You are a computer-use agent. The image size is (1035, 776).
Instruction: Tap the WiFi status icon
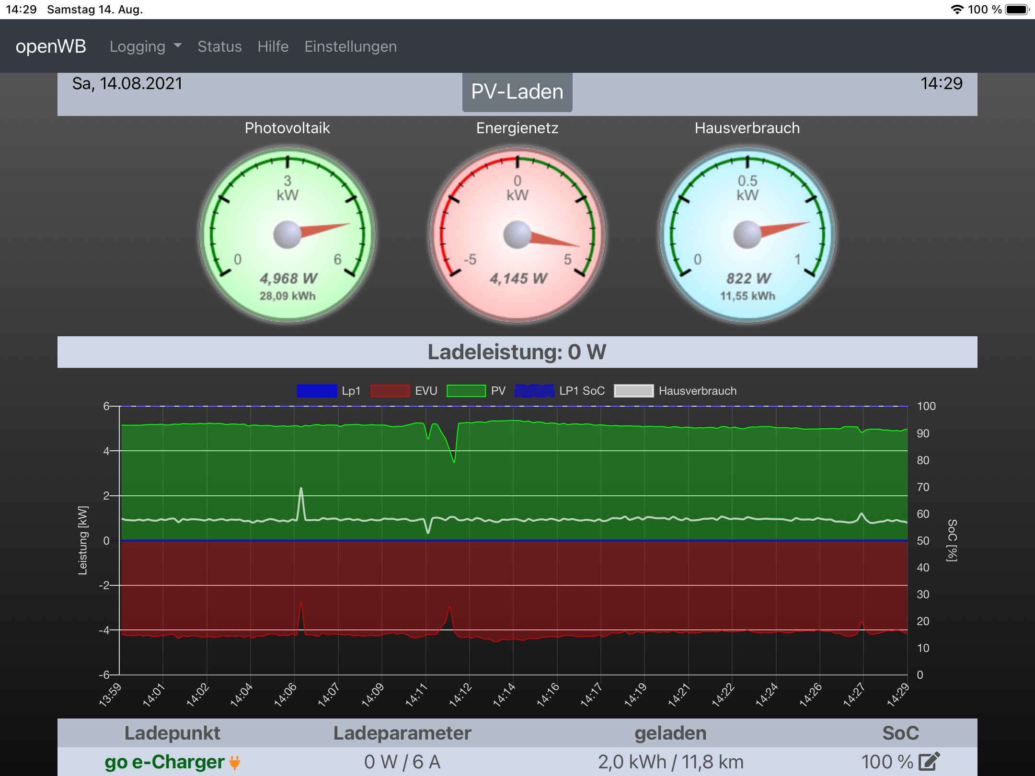956,10
